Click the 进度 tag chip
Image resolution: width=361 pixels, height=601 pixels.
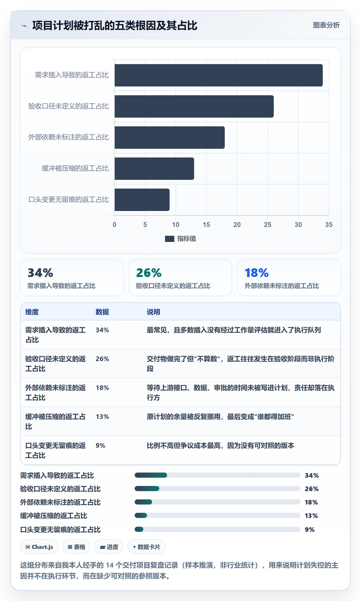[109, 547]
